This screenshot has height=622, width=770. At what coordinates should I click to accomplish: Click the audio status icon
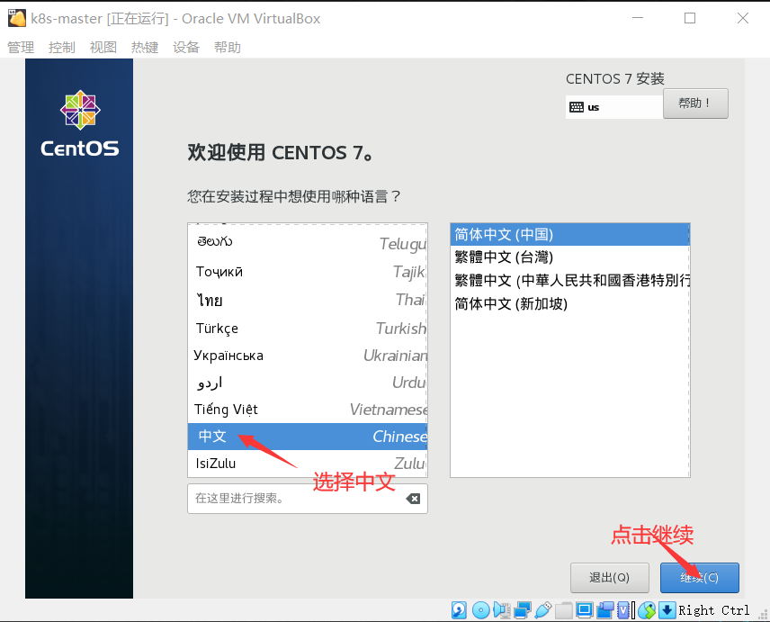501,609
